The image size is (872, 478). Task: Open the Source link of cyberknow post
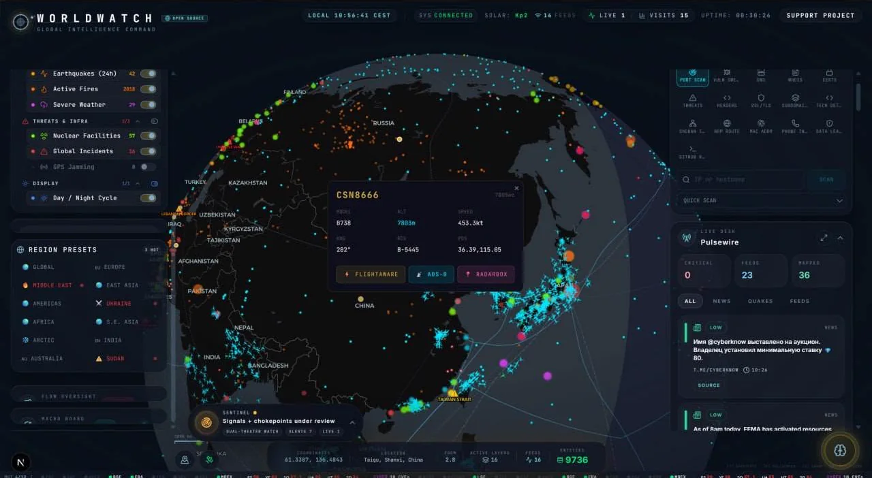(708, 385)
